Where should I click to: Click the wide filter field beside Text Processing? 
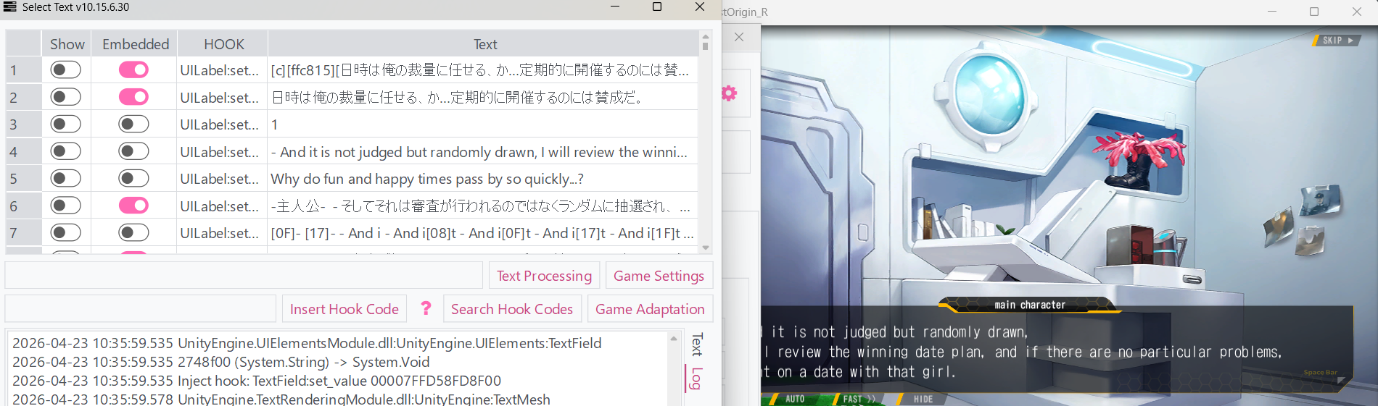244,276
